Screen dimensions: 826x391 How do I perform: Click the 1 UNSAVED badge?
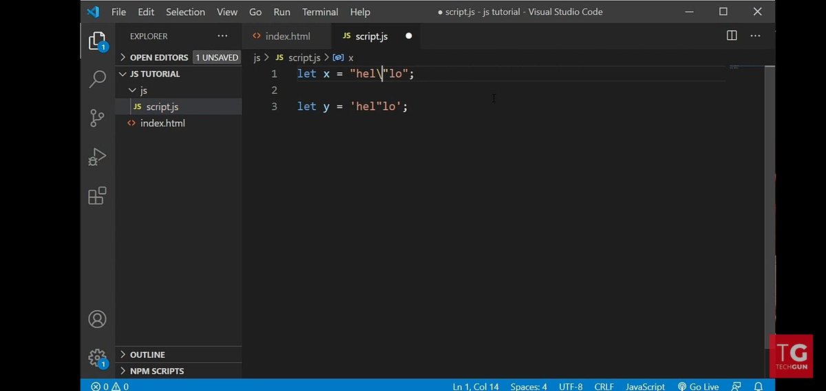216,57
